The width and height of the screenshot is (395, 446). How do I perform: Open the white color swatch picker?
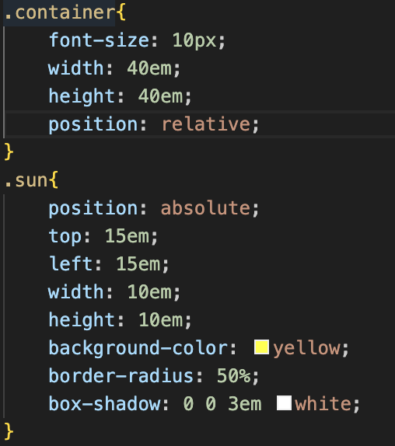284,402
